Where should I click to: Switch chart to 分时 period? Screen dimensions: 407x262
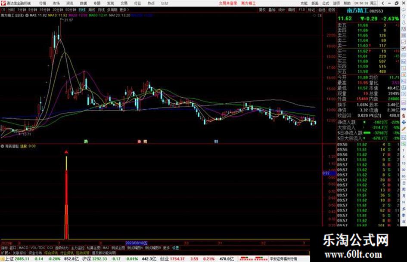pyautogui.click(x=11, y=10)
